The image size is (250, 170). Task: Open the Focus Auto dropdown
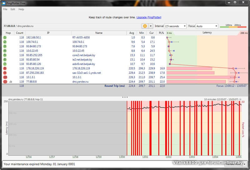pos(207,26)
